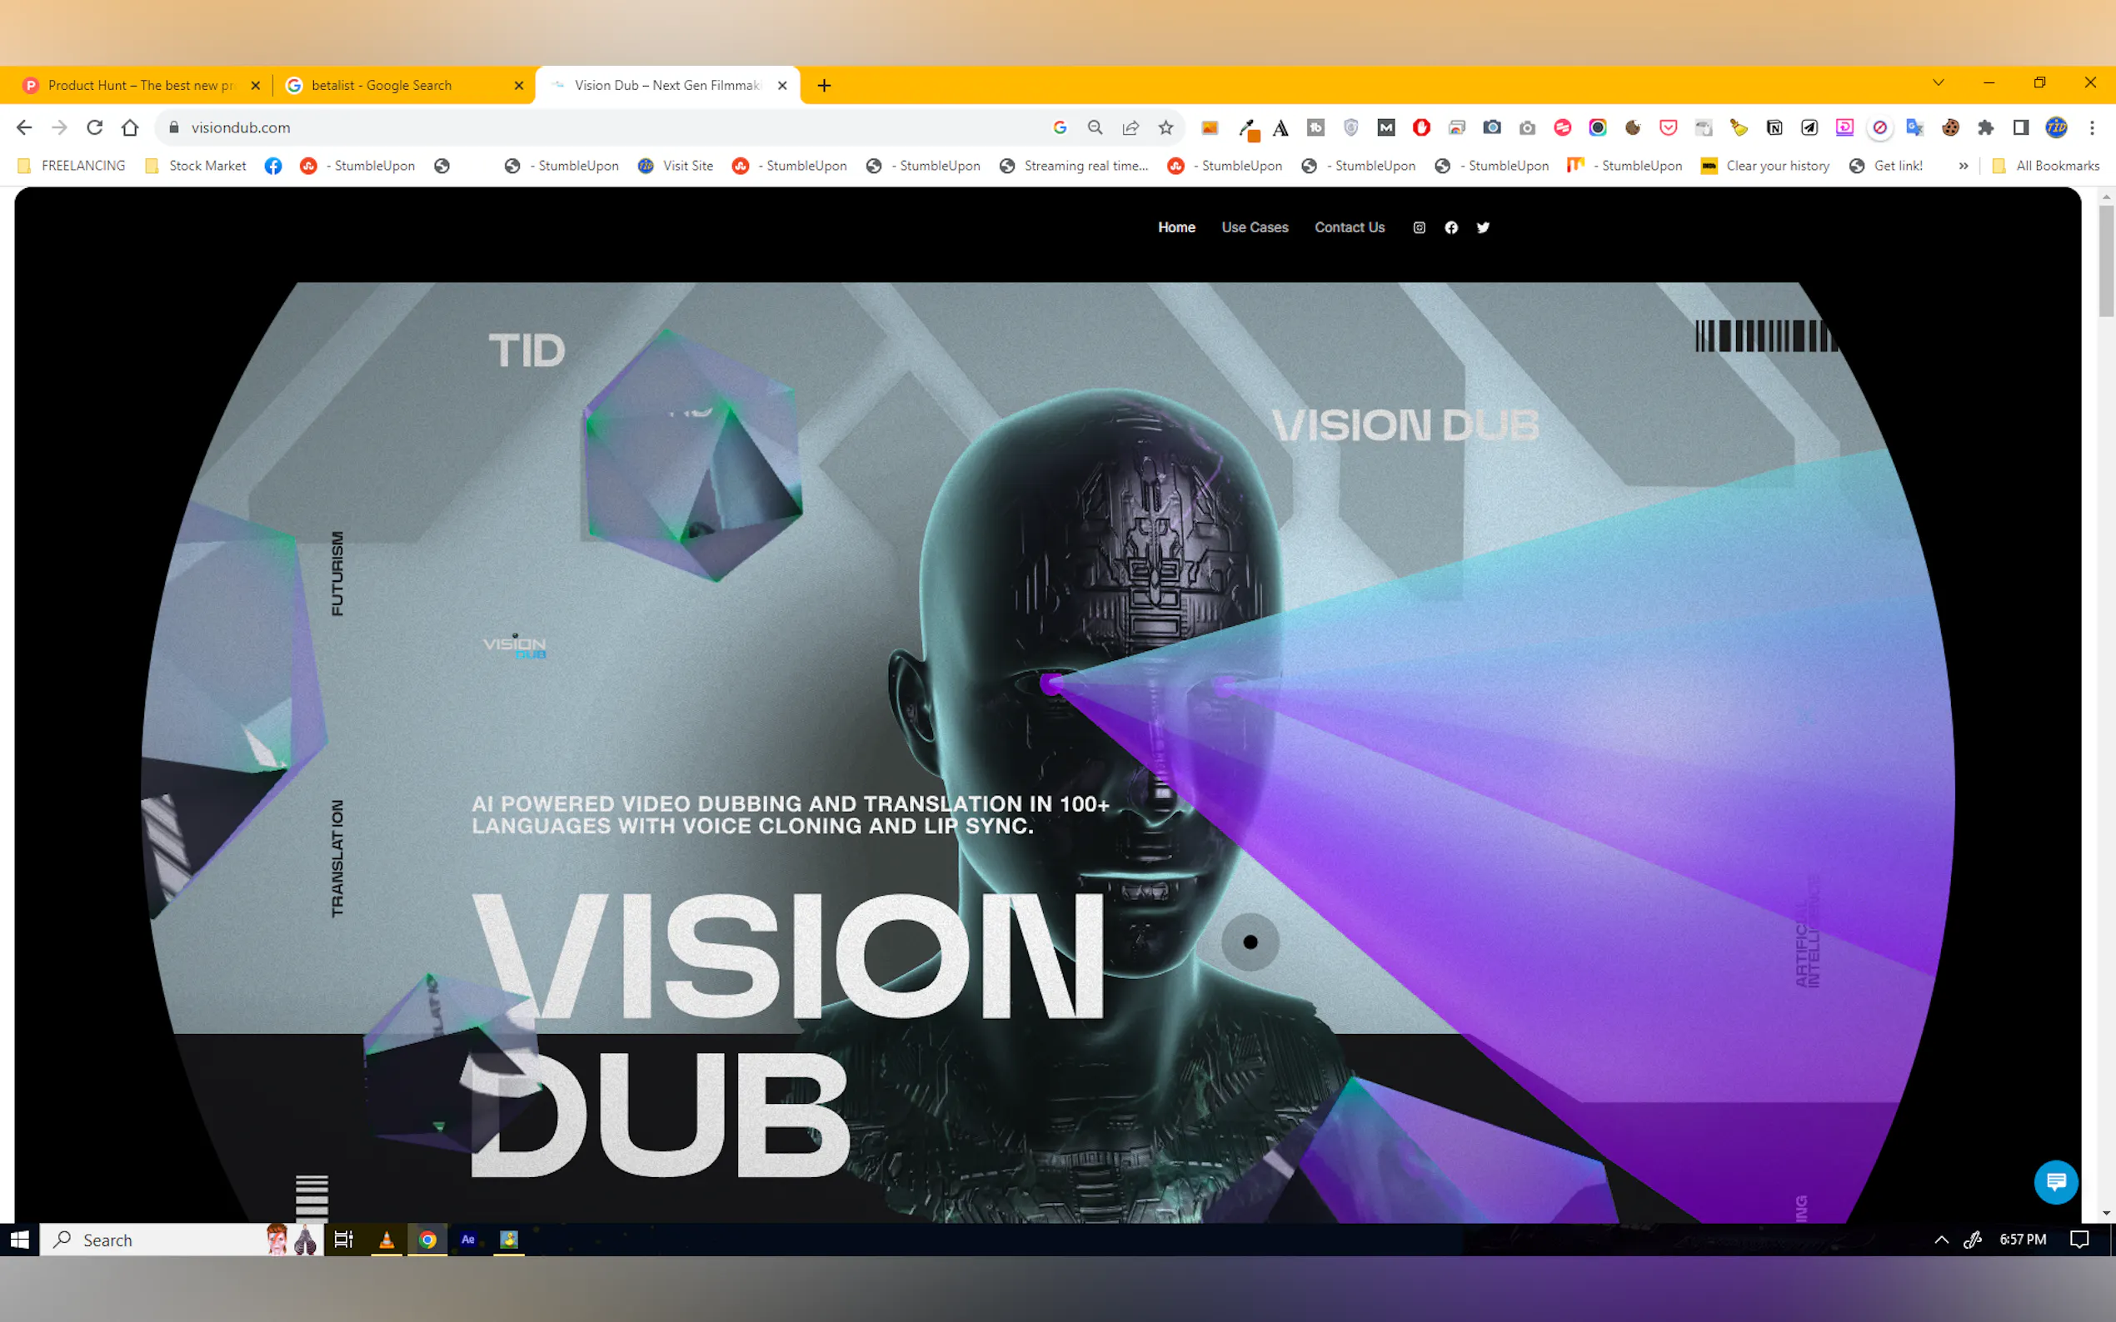2116x1322 pixels.
Task: Click the Contact Us link
Action: [x=1349, y=227]
